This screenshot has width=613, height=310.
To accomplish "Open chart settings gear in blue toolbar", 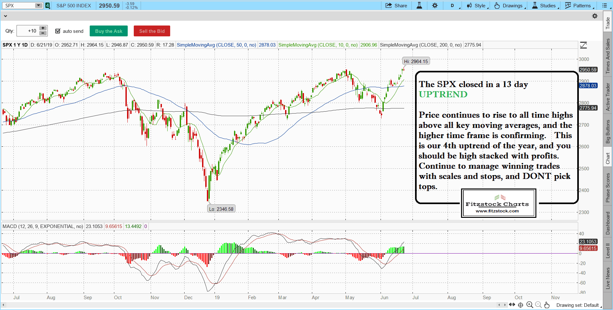I will point(435,5).
